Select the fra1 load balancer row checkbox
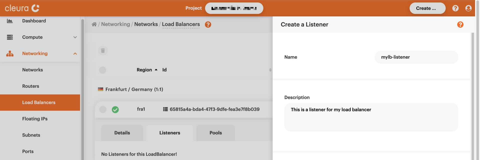Image resolution: width=480 pixels, height=160 pixels. 103,109
